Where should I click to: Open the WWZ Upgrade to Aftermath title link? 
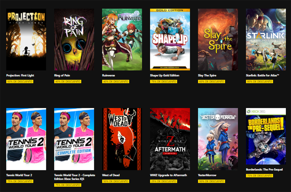click(x=168, y=175)
